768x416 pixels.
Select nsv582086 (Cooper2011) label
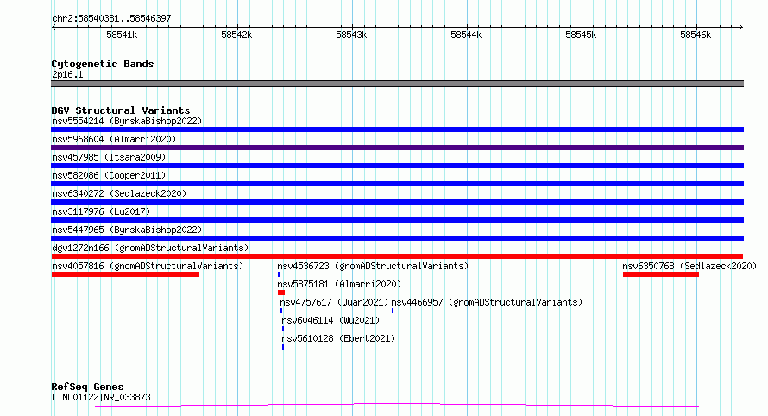tap(109, 175)
